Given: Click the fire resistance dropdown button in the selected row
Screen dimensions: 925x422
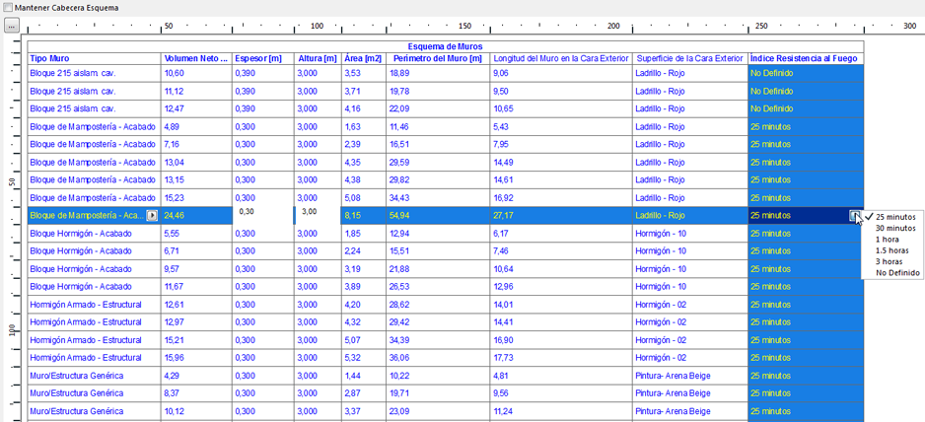Looking at the screenshot, I should click(856, 216).
